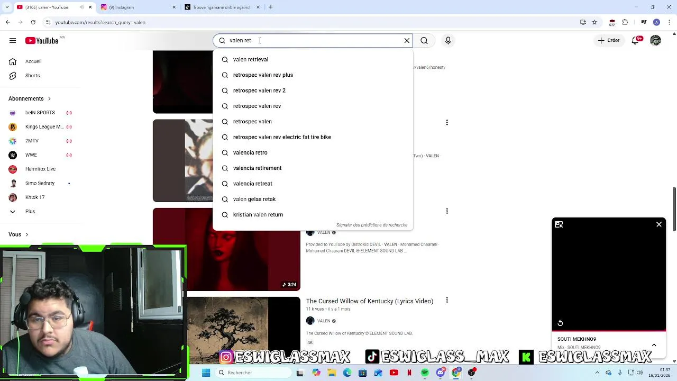Open the Chrome three-dot menu

pyautogui.click(x=669, y=22)
